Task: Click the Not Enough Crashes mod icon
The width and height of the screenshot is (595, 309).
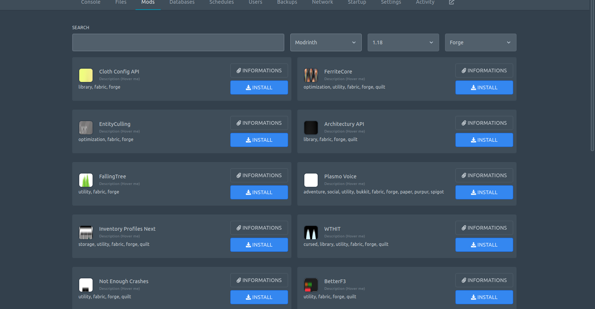Action: pos(86,285)
